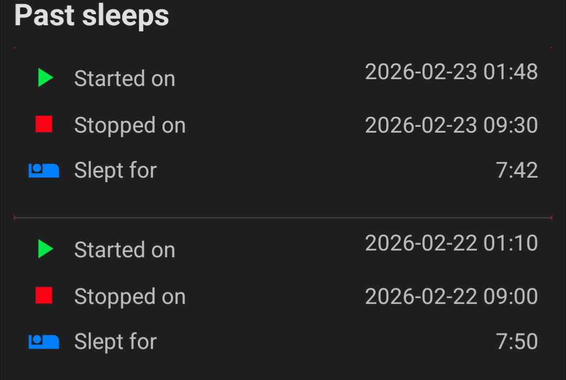Select "Started on" label of Feb 23 entry
Image resolution: width=566 pixels, height=380 pixels.
125,79
